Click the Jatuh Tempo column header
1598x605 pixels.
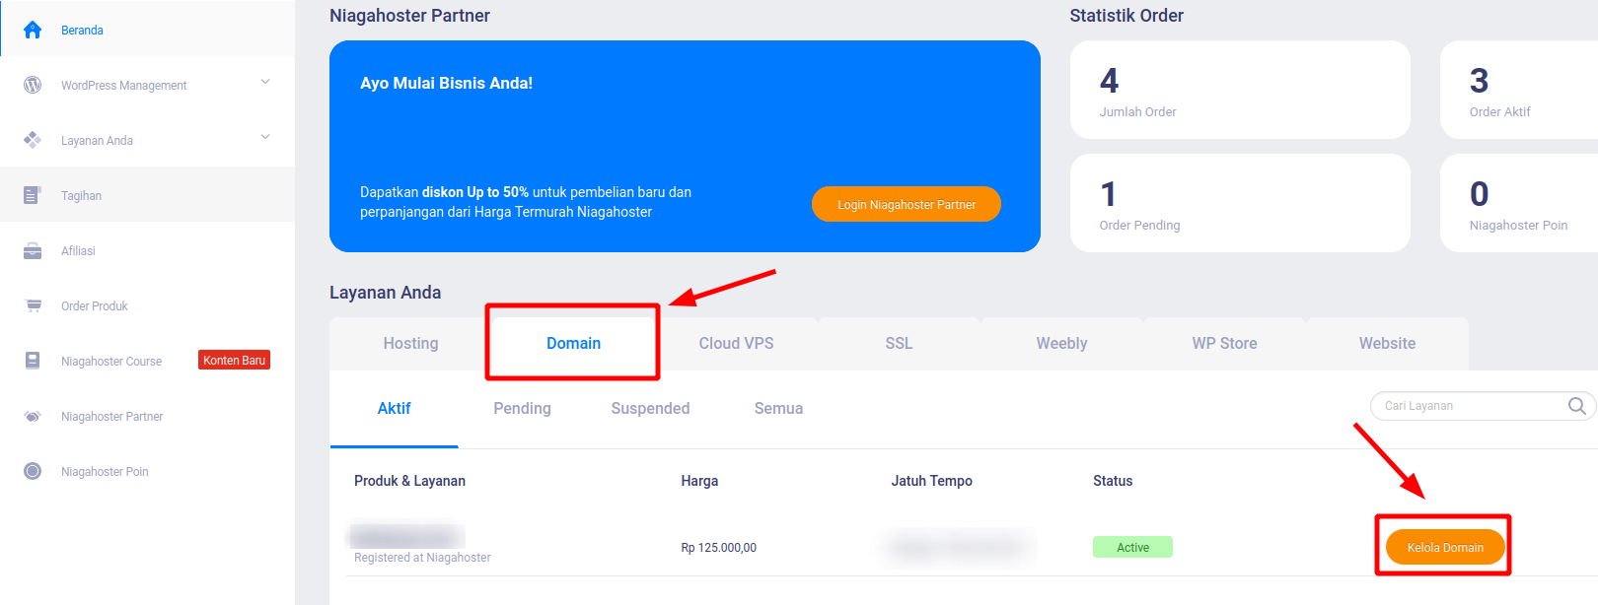[x=931, y=481]
